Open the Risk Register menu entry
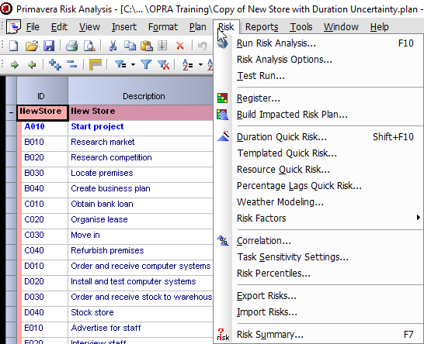This screenshot has width=424, height=344. 318,98
